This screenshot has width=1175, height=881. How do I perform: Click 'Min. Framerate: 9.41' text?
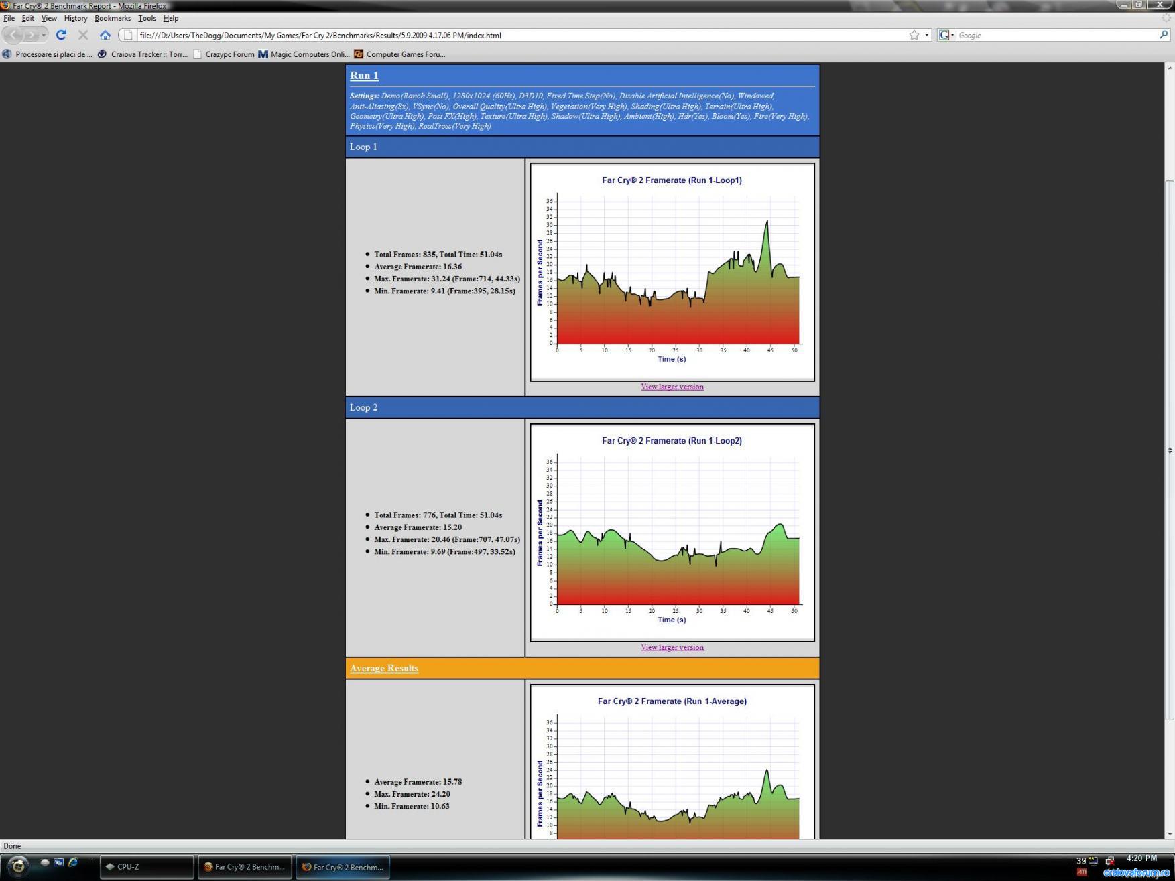point(445,291)
